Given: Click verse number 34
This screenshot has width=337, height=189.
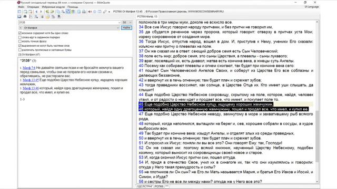Looking at the screenshot, I should 141,27.
